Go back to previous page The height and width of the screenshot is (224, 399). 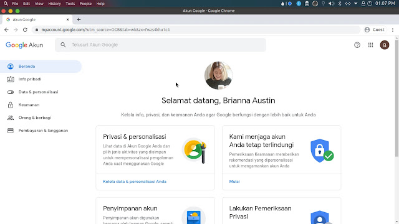point(6,30)
